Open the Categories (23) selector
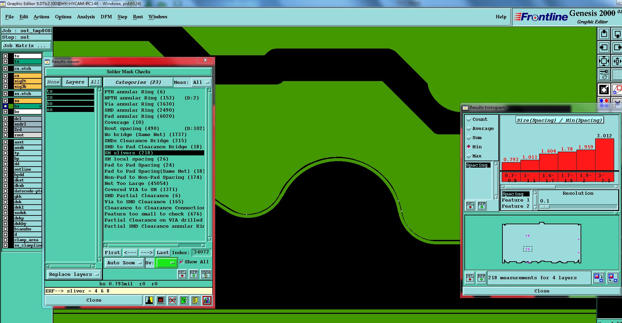Screen dimensions: 622x323 (x=138, y=82)
